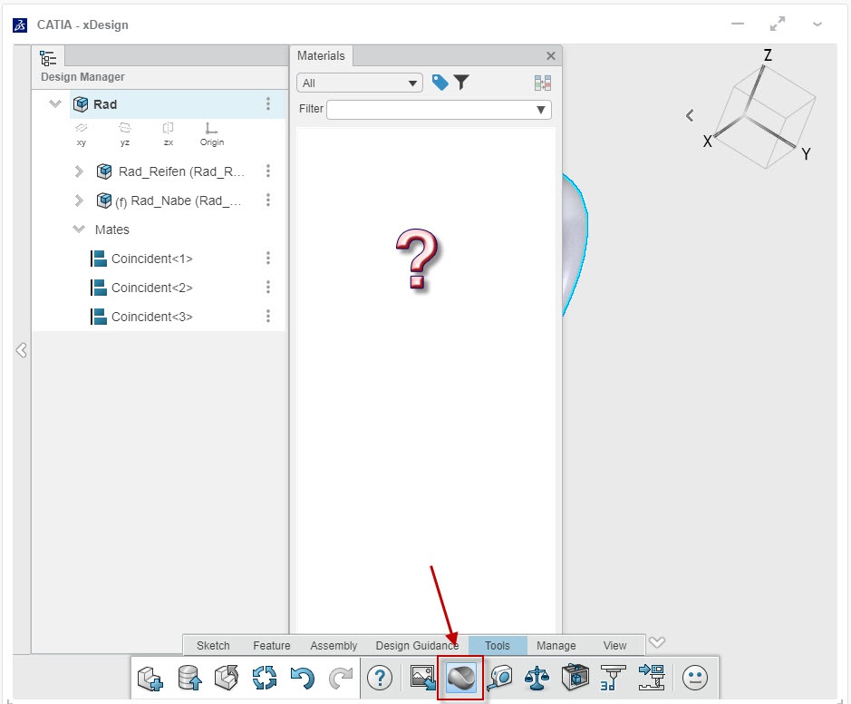Collapse the Rad root node
851x704 pixels.
(54, 103)
